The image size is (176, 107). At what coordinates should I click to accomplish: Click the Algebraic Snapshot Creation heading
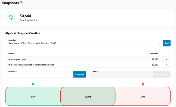click(23, 33)
